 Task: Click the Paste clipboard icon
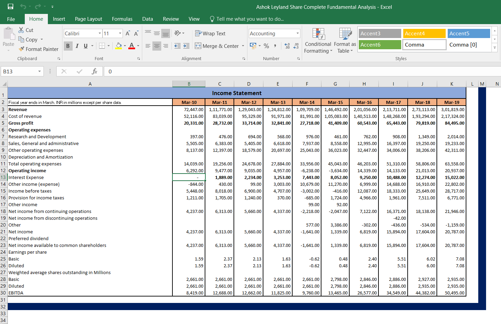[x=8, y=34]
